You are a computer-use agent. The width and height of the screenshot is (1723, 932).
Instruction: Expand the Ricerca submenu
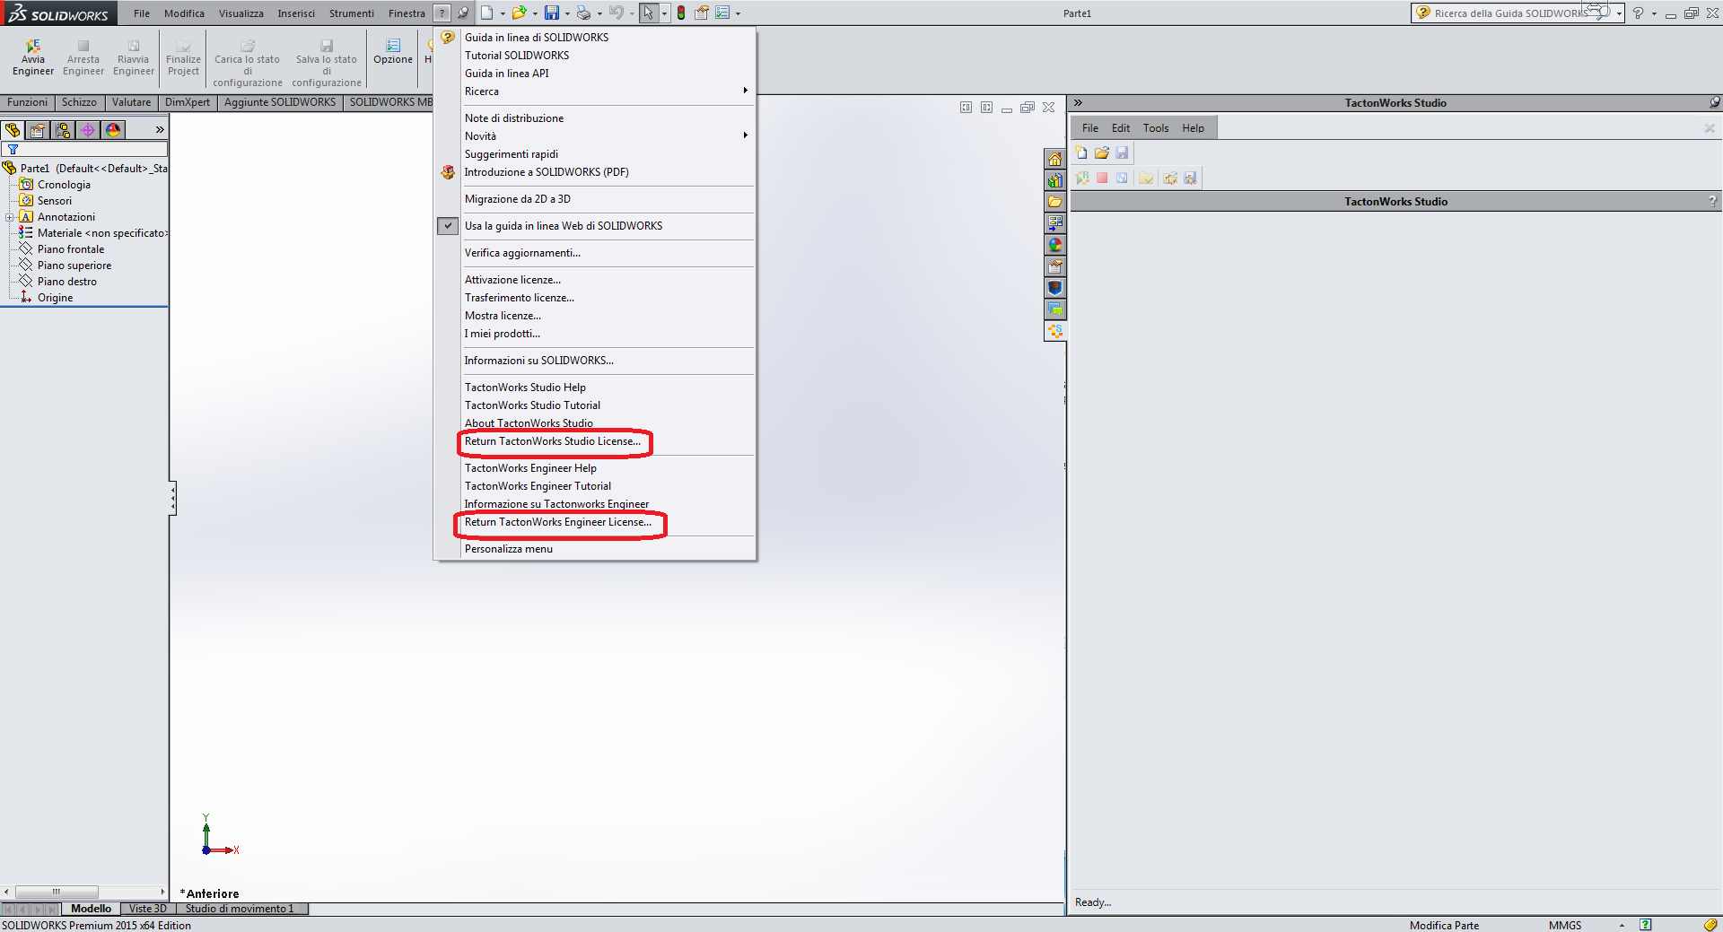tap(745, 91)
